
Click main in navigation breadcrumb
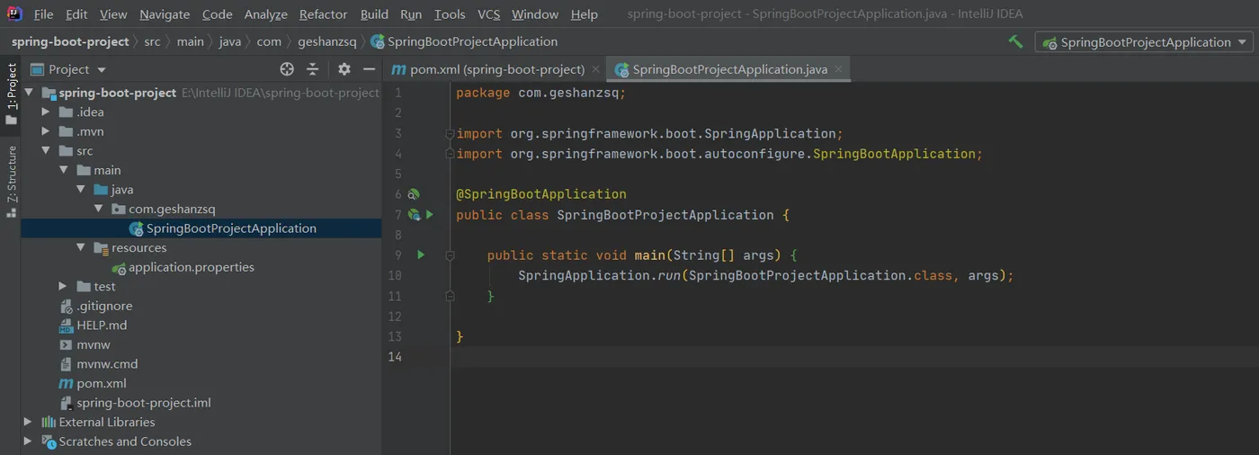pos(191,41)
